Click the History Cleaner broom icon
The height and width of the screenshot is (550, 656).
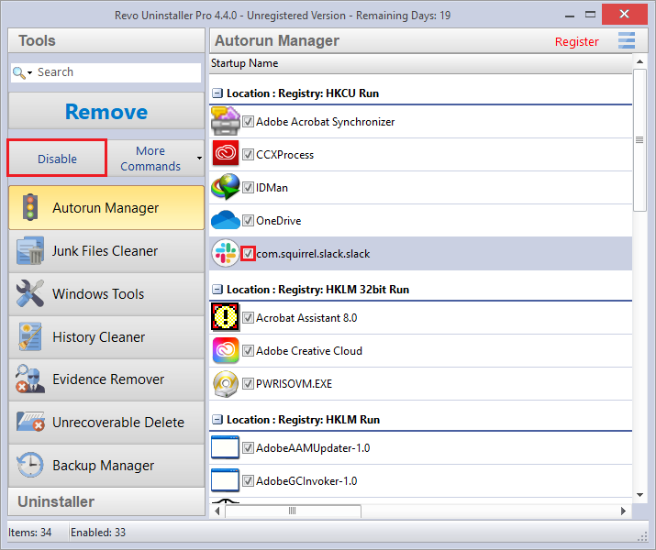pos(30,336)
